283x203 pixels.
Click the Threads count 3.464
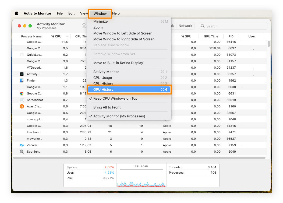tap(212, 167)
